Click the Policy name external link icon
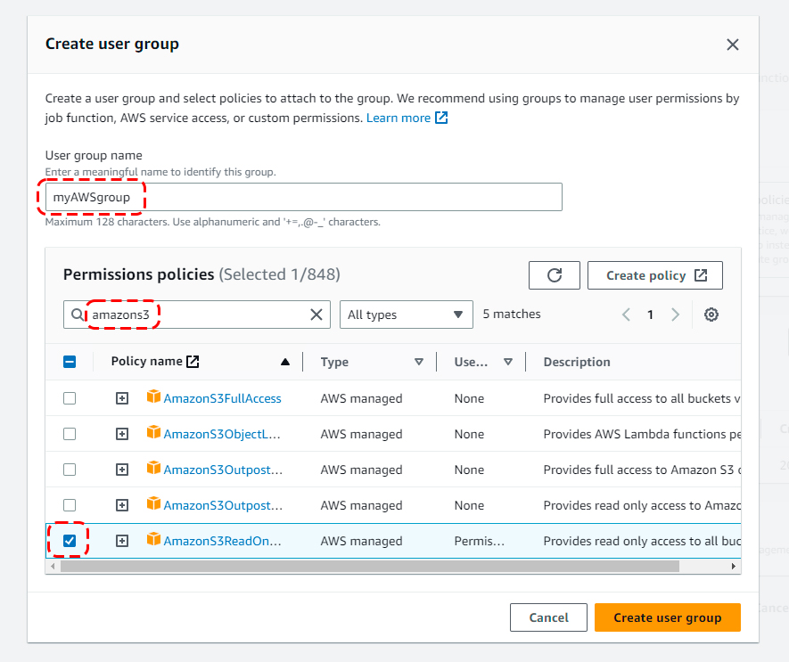 tap(193, 362)
